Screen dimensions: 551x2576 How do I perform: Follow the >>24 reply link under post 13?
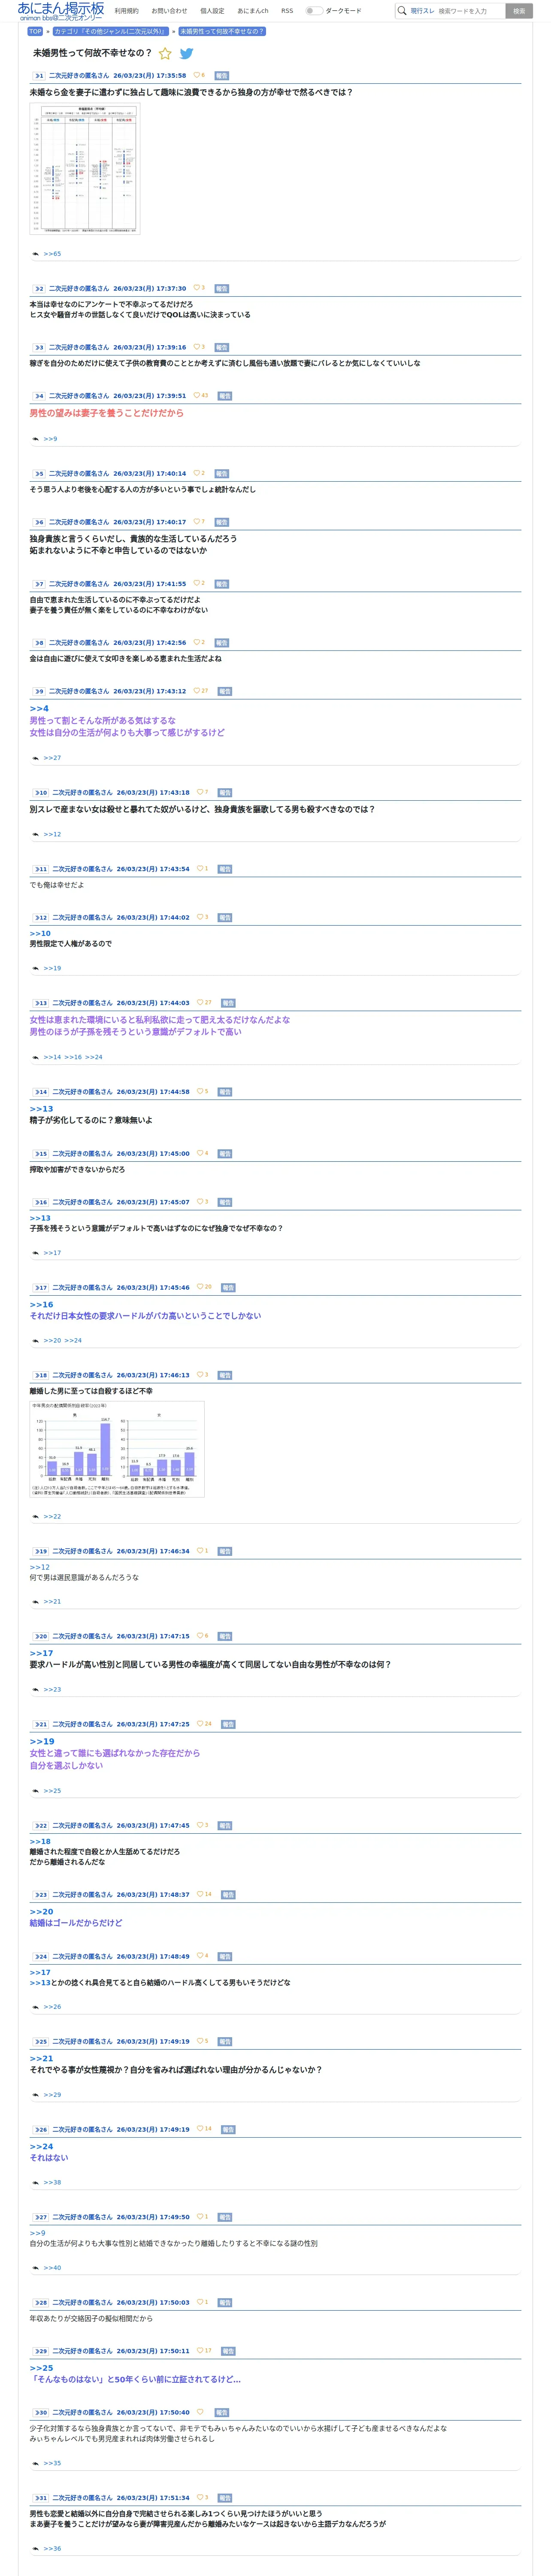[93, 1057]
